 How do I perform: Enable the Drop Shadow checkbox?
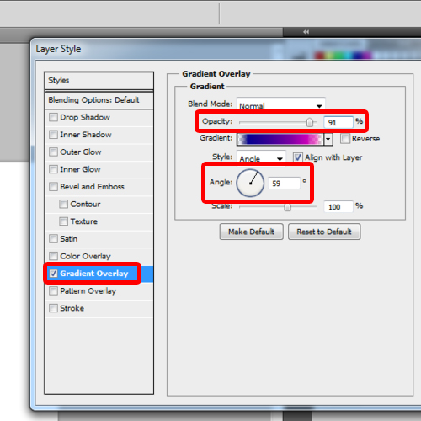(53, 117)
